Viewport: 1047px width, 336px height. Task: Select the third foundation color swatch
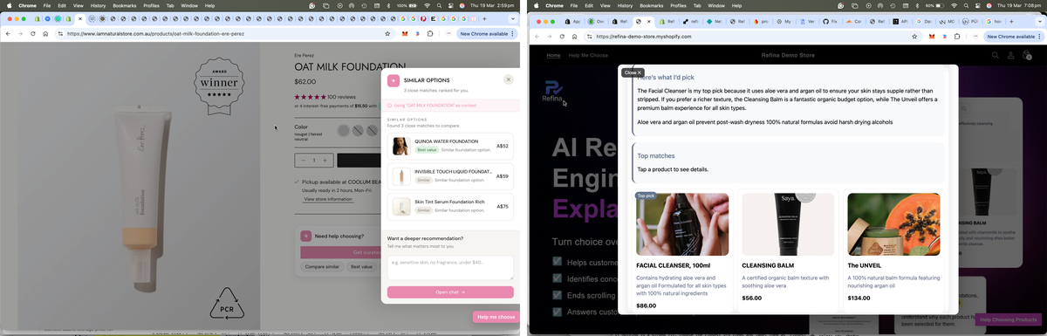point(373,131)
